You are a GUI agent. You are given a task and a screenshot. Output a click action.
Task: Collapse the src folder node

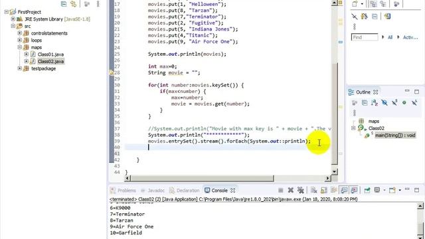13,26
